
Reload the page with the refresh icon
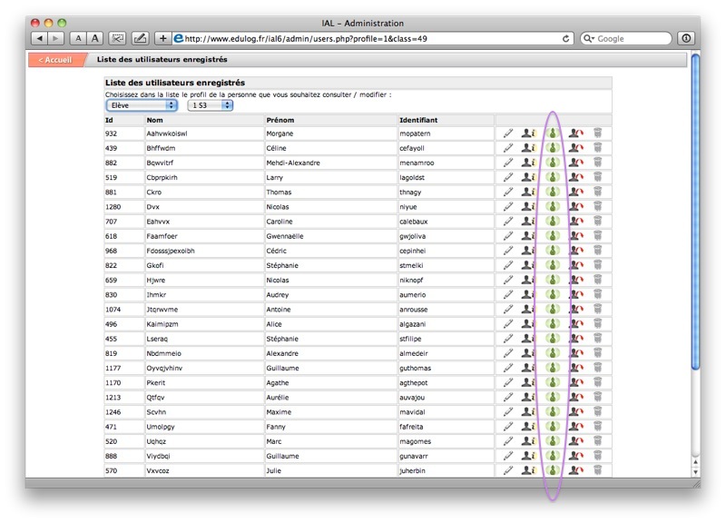click(566, 38)
